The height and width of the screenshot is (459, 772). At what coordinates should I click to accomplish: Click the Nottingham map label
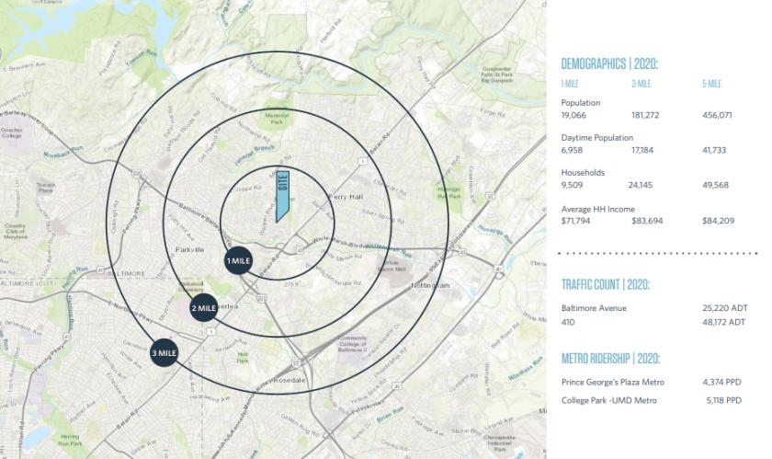(428, 285)
